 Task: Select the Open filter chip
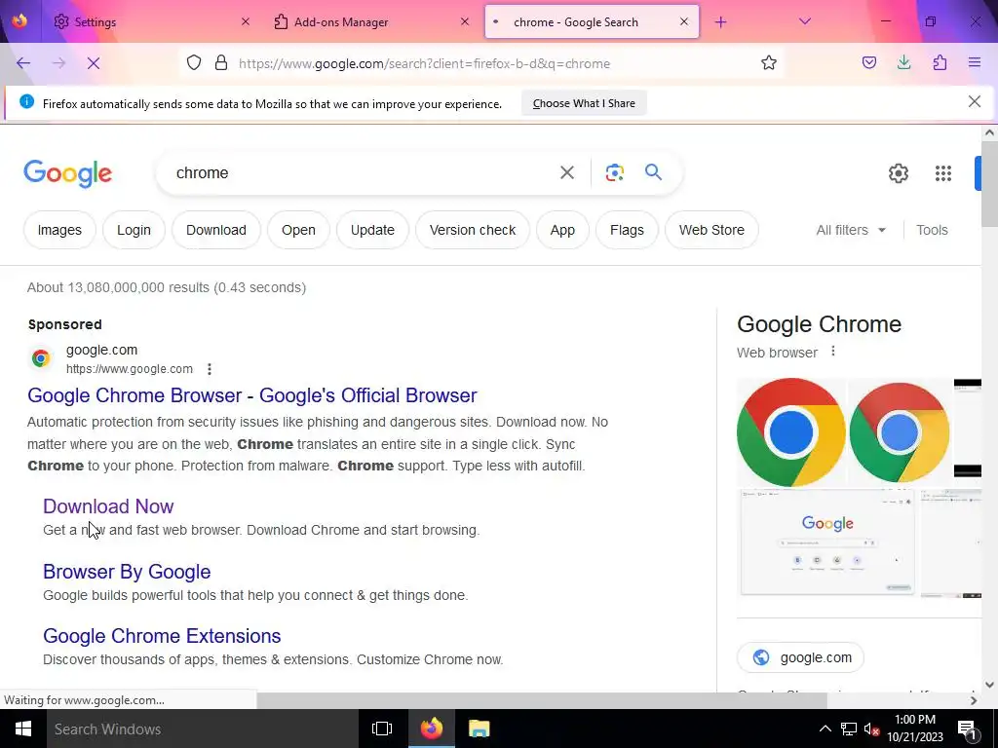tap(298, 230)
